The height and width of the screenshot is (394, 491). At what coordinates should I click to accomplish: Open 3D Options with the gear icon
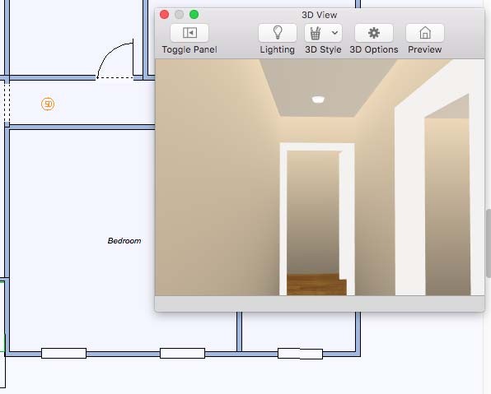pos(374,33)
